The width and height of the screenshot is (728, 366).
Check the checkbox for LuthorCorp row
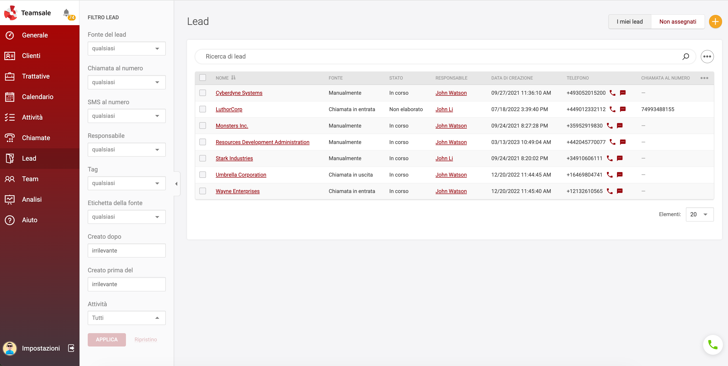click(203, 109)
